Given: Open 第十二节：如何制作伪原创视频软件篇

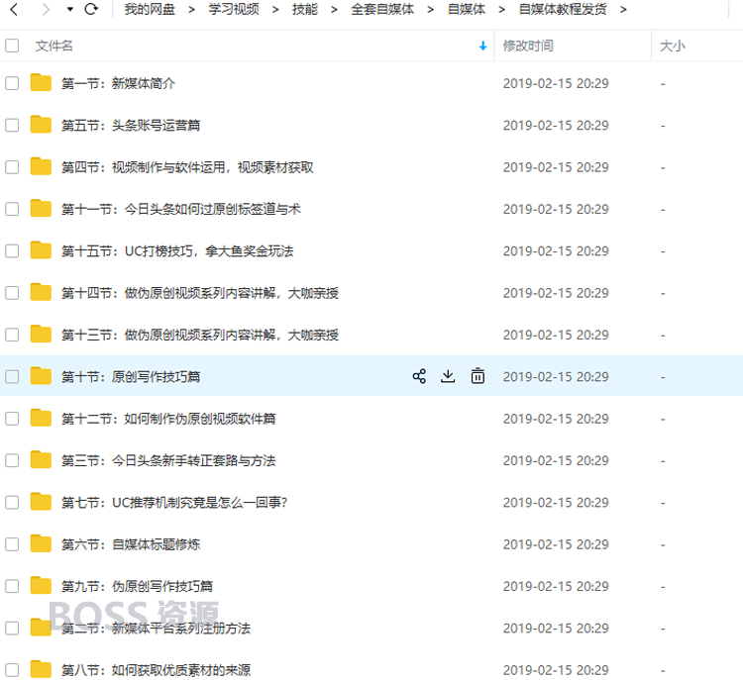Looking at the screenshot, I should (x=168, y=419).
